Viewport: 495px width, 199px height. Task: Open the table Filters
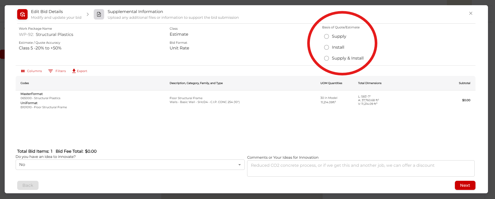pyautogui.click(x=57, y=71)
